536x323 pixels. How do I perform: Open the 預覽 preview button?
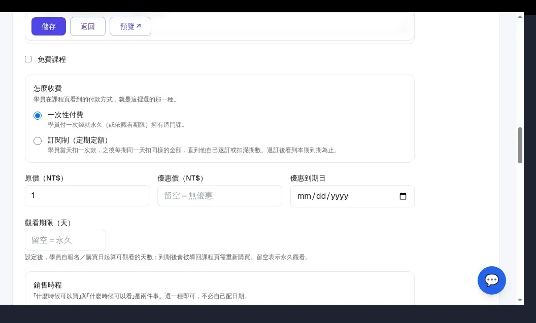[x=130, y=26]
